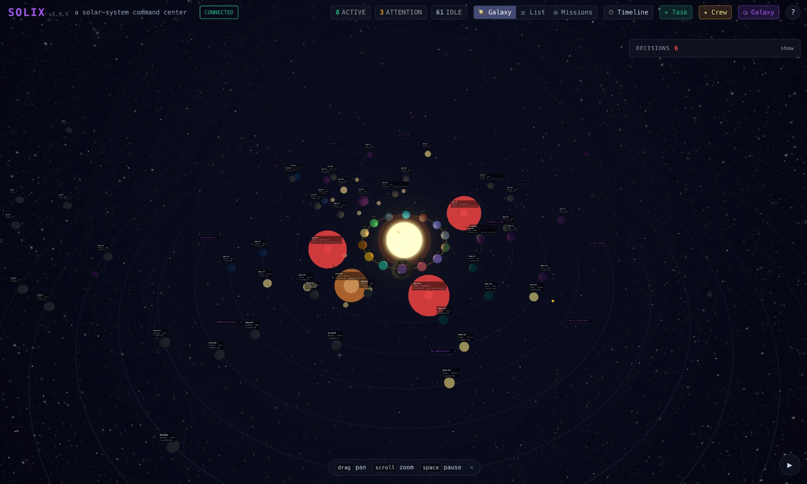Switch to the List view tab
The width and height of the screenshot is (807, 484).
[x=533, y=13]
